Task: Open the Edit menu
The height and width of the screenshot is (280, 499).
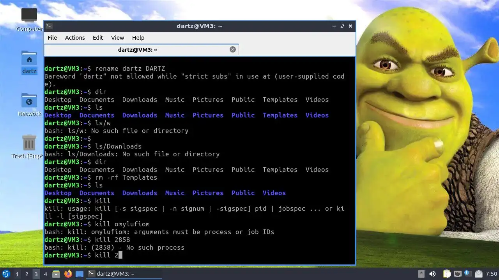Action: (x=98, y=38)
